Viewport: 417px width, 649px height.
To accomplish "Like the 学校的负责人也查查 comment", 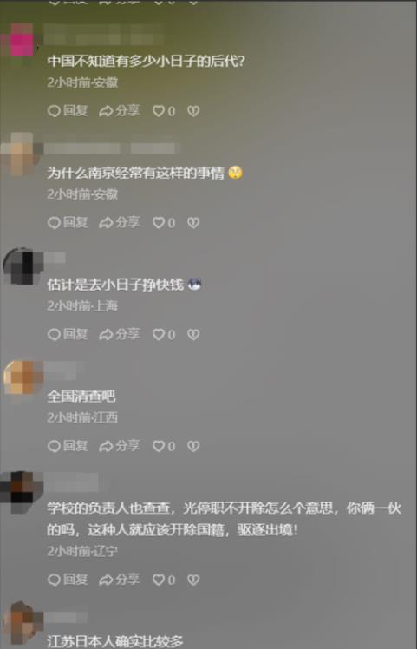I will 164,580.
